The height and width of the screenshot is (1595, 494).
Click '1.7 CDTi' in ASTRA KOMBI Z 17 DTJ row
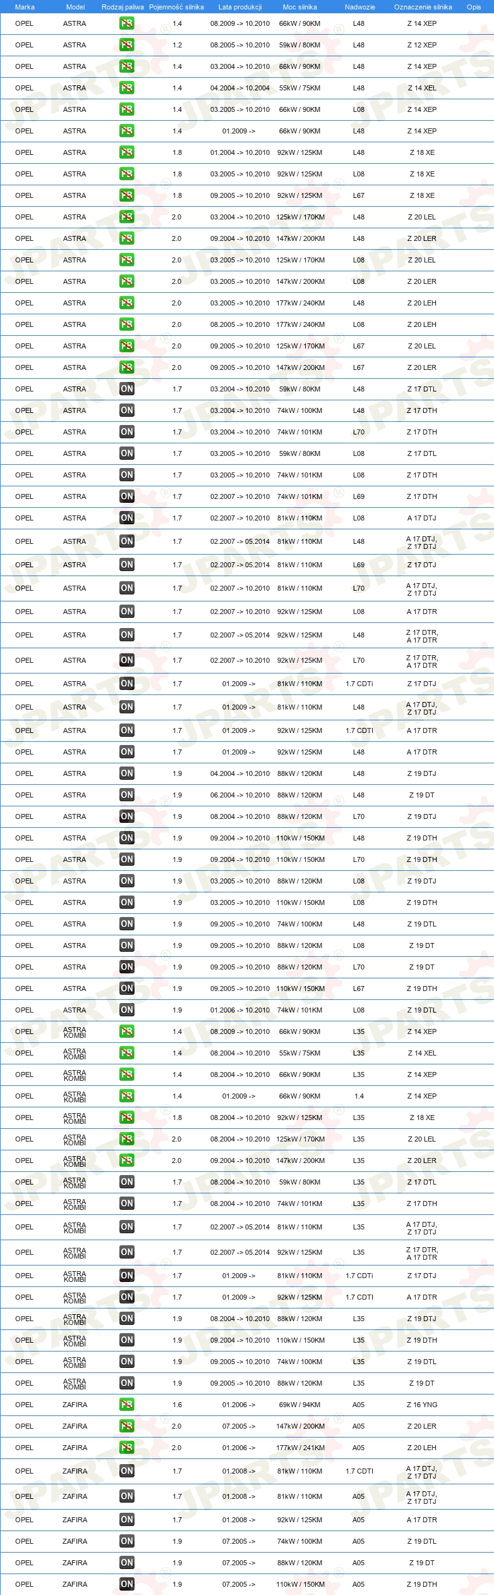point(359,1276)
